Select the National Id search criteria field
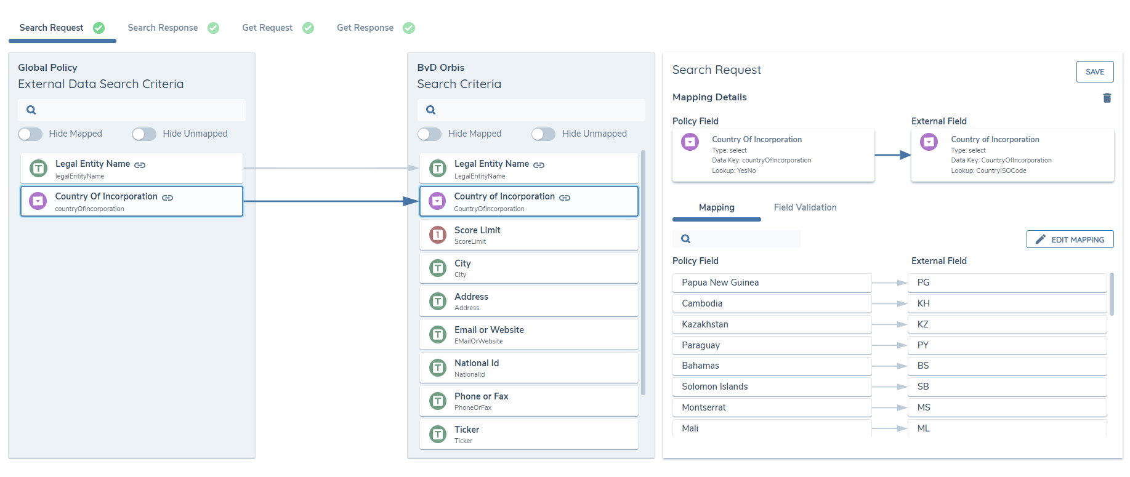This screenshot has width=1130, height=477. click(x=528, y=368)
